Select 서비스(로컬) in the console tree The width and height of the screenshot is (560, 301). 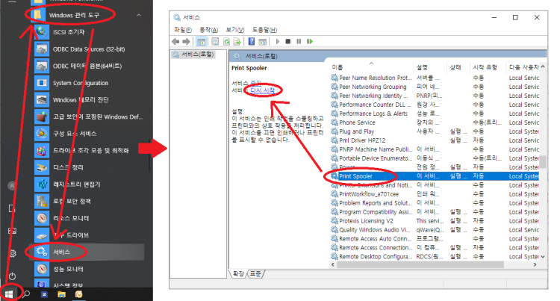coord(193,55)
